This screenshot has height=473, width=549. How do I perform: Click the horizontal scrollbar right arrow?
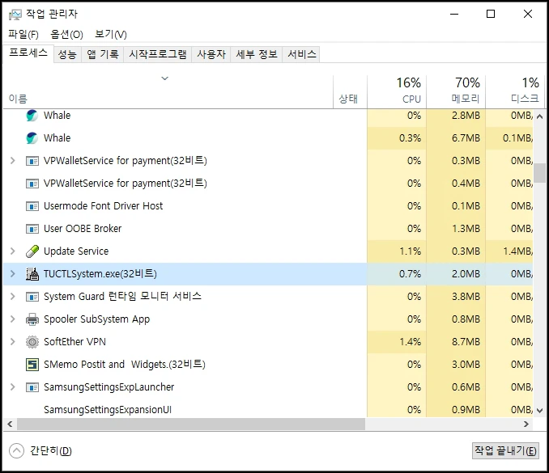point(526,424)
